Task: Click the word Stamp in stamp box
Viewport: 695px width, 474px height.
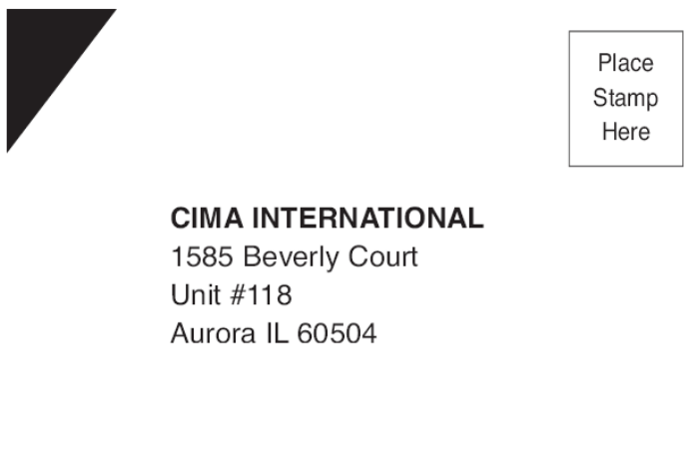Action: (x=625, y=98)
